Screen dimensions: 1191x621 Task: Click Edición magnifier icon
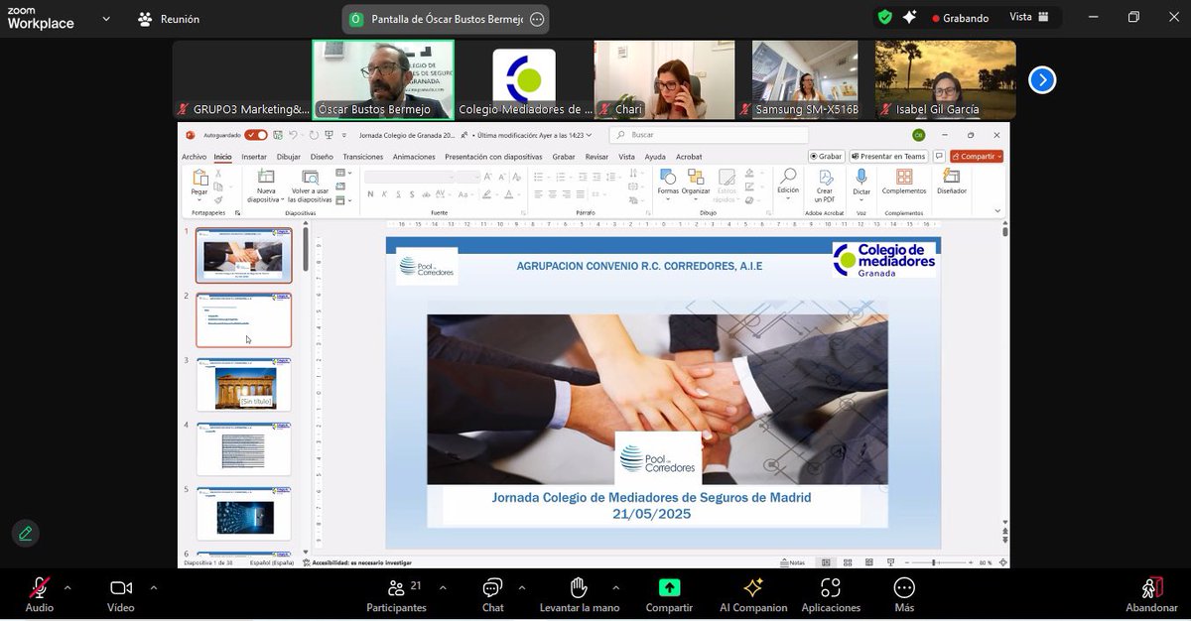click(788, 177)
